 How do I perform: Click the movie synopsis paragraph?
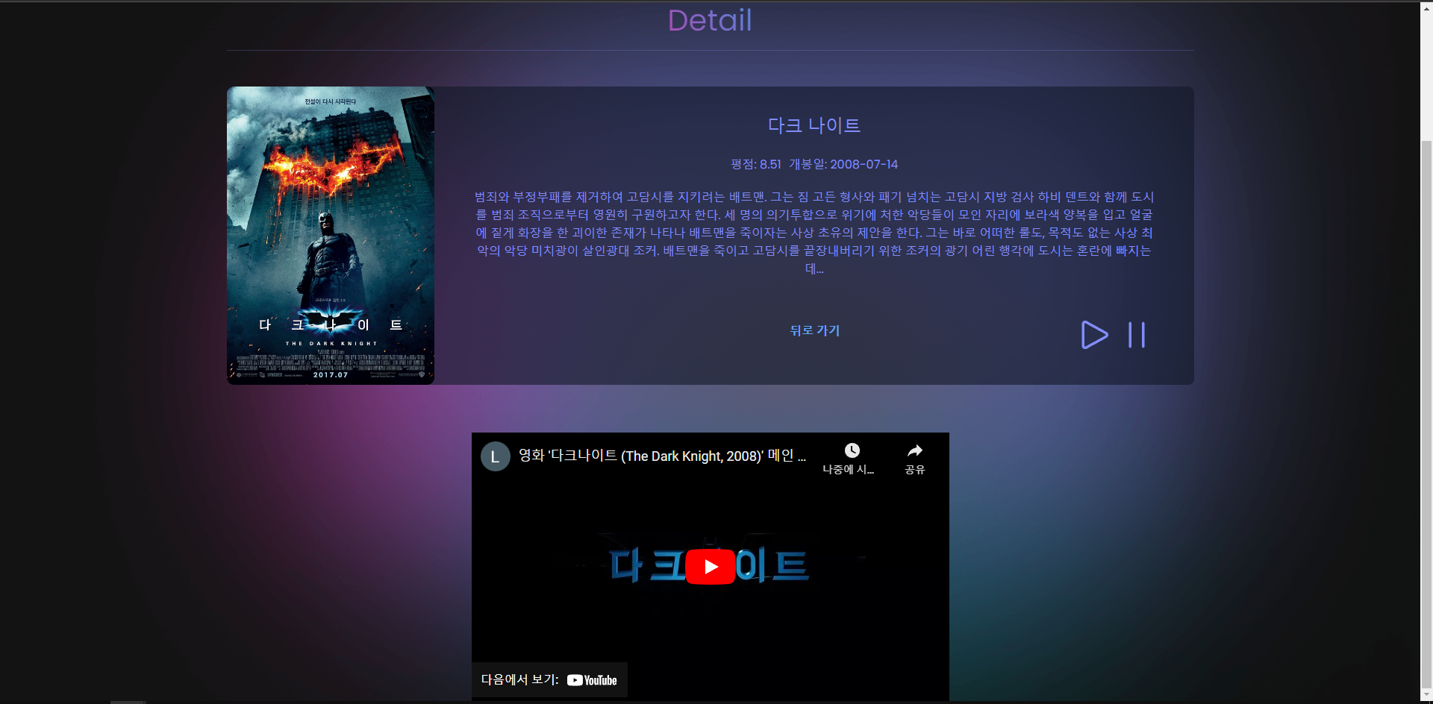(x=814, y=233)
